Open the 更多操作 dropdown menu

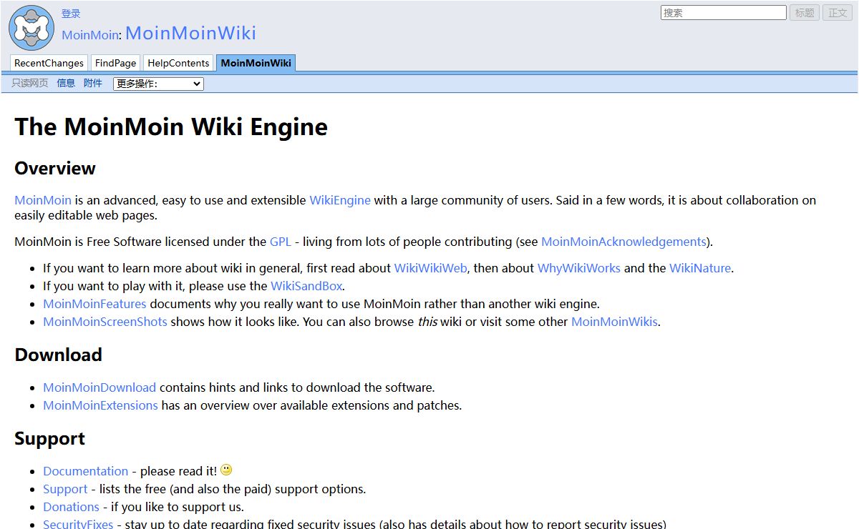[158, 84]
